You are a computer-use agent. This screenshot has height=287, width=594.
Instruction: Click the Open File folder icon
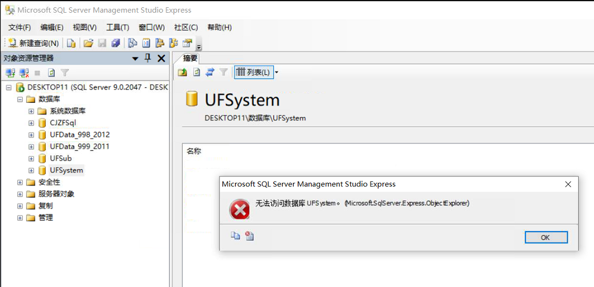(x=88, y=43)
